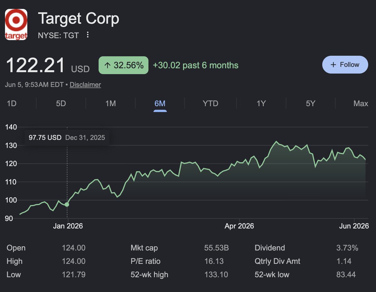Switch chart to 5D range
Image resolution: width=376 pixels, height=292 pixels.
tap(61, 103)
